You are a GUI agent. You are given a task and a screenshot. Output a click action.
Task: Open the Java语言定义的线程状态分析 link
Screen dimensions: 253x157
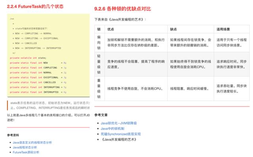click(32, 142)
